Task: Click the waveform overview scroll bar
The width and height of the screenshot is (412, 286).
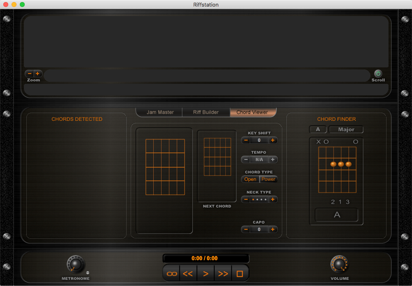Action: pos(207,76)
